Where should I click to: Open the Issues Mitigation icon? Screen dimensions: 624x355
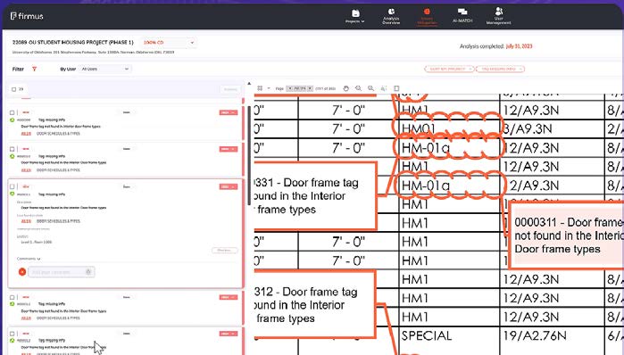click(x=427, y=12)
